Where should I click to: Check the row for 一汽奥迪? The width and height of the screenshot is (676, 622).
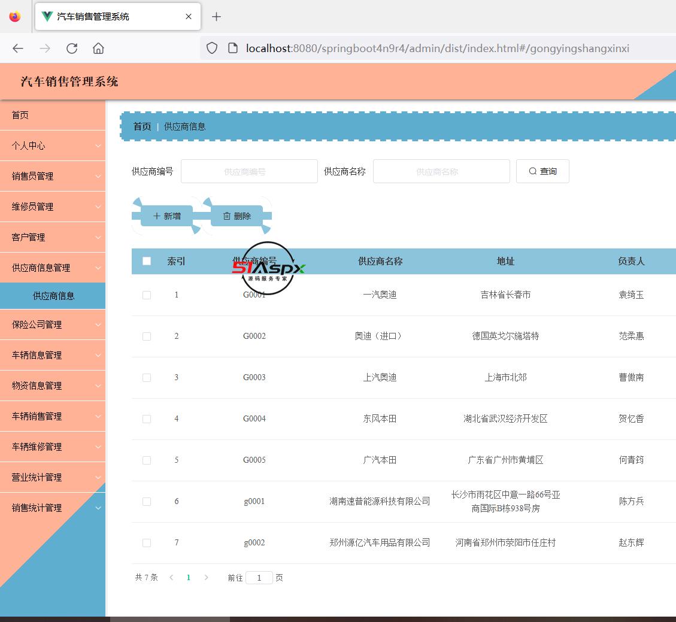pyautogui.click(x=147, y=295)
